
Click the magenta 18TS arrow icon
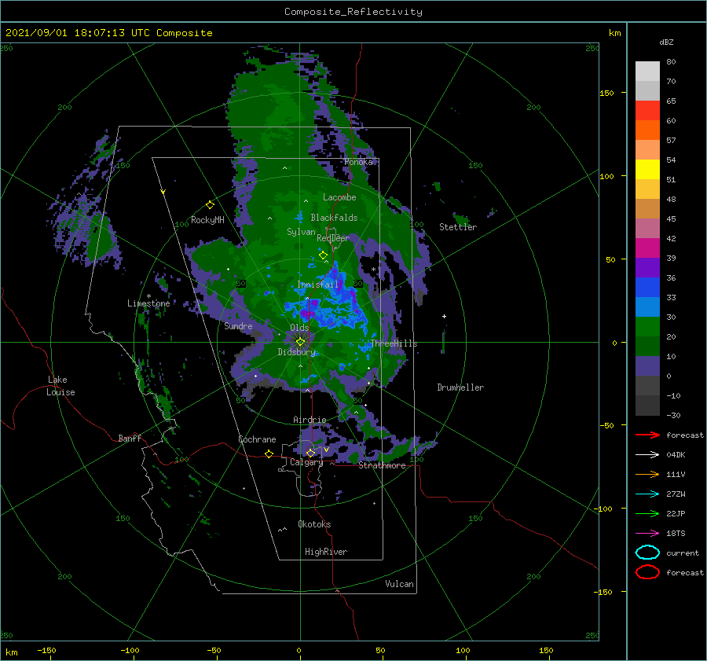click(x=647, y=534)
